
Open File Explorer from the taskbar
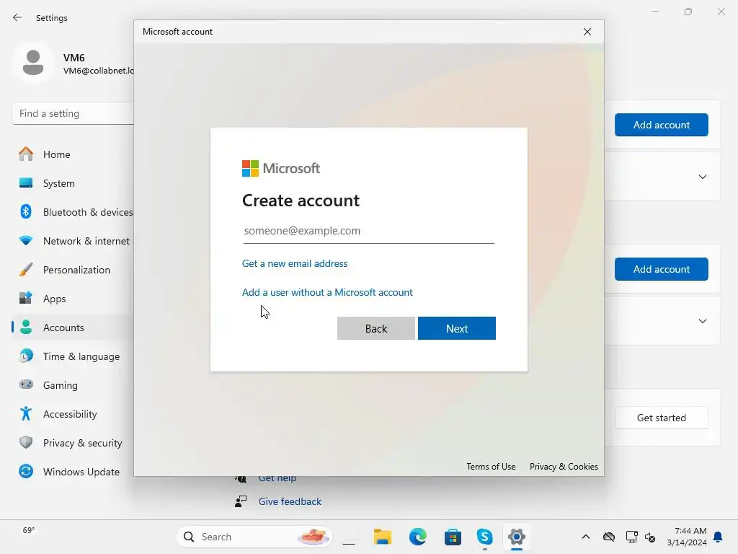[383, 537]
